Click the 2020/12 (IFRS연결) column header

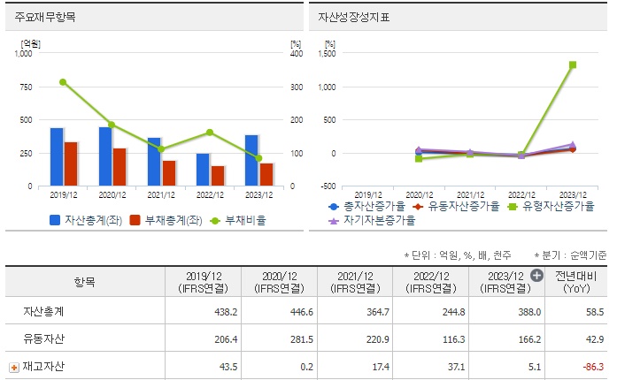click(280, 282)
